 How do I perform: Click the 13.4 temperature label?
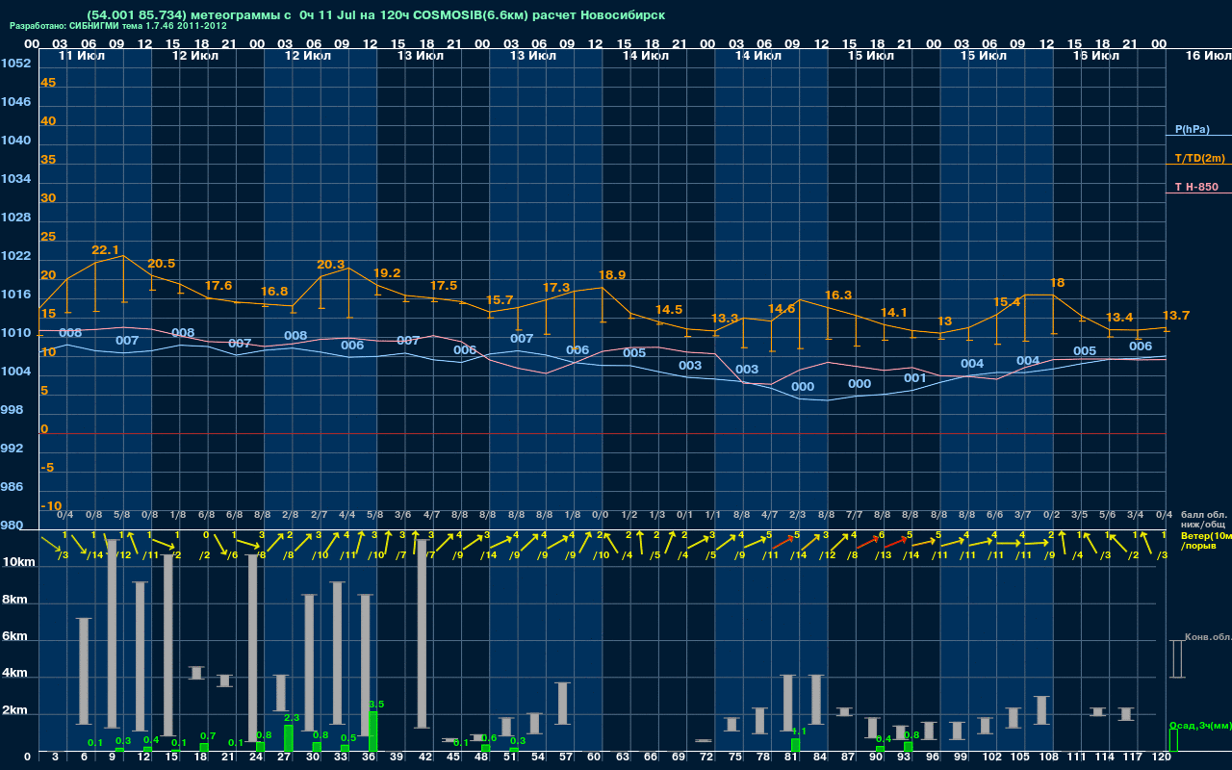pos(1119,318)
